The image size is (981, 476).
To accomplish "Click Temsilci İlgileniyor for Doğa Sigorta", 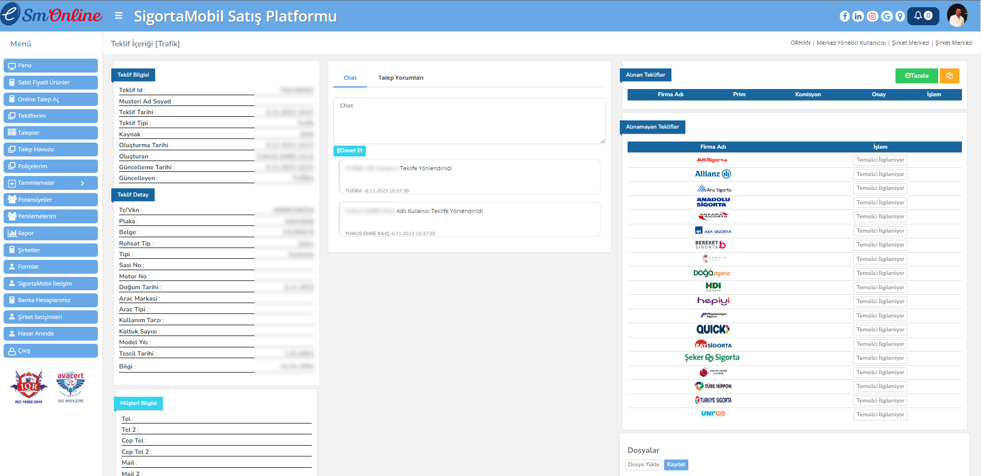I will 880,273.
